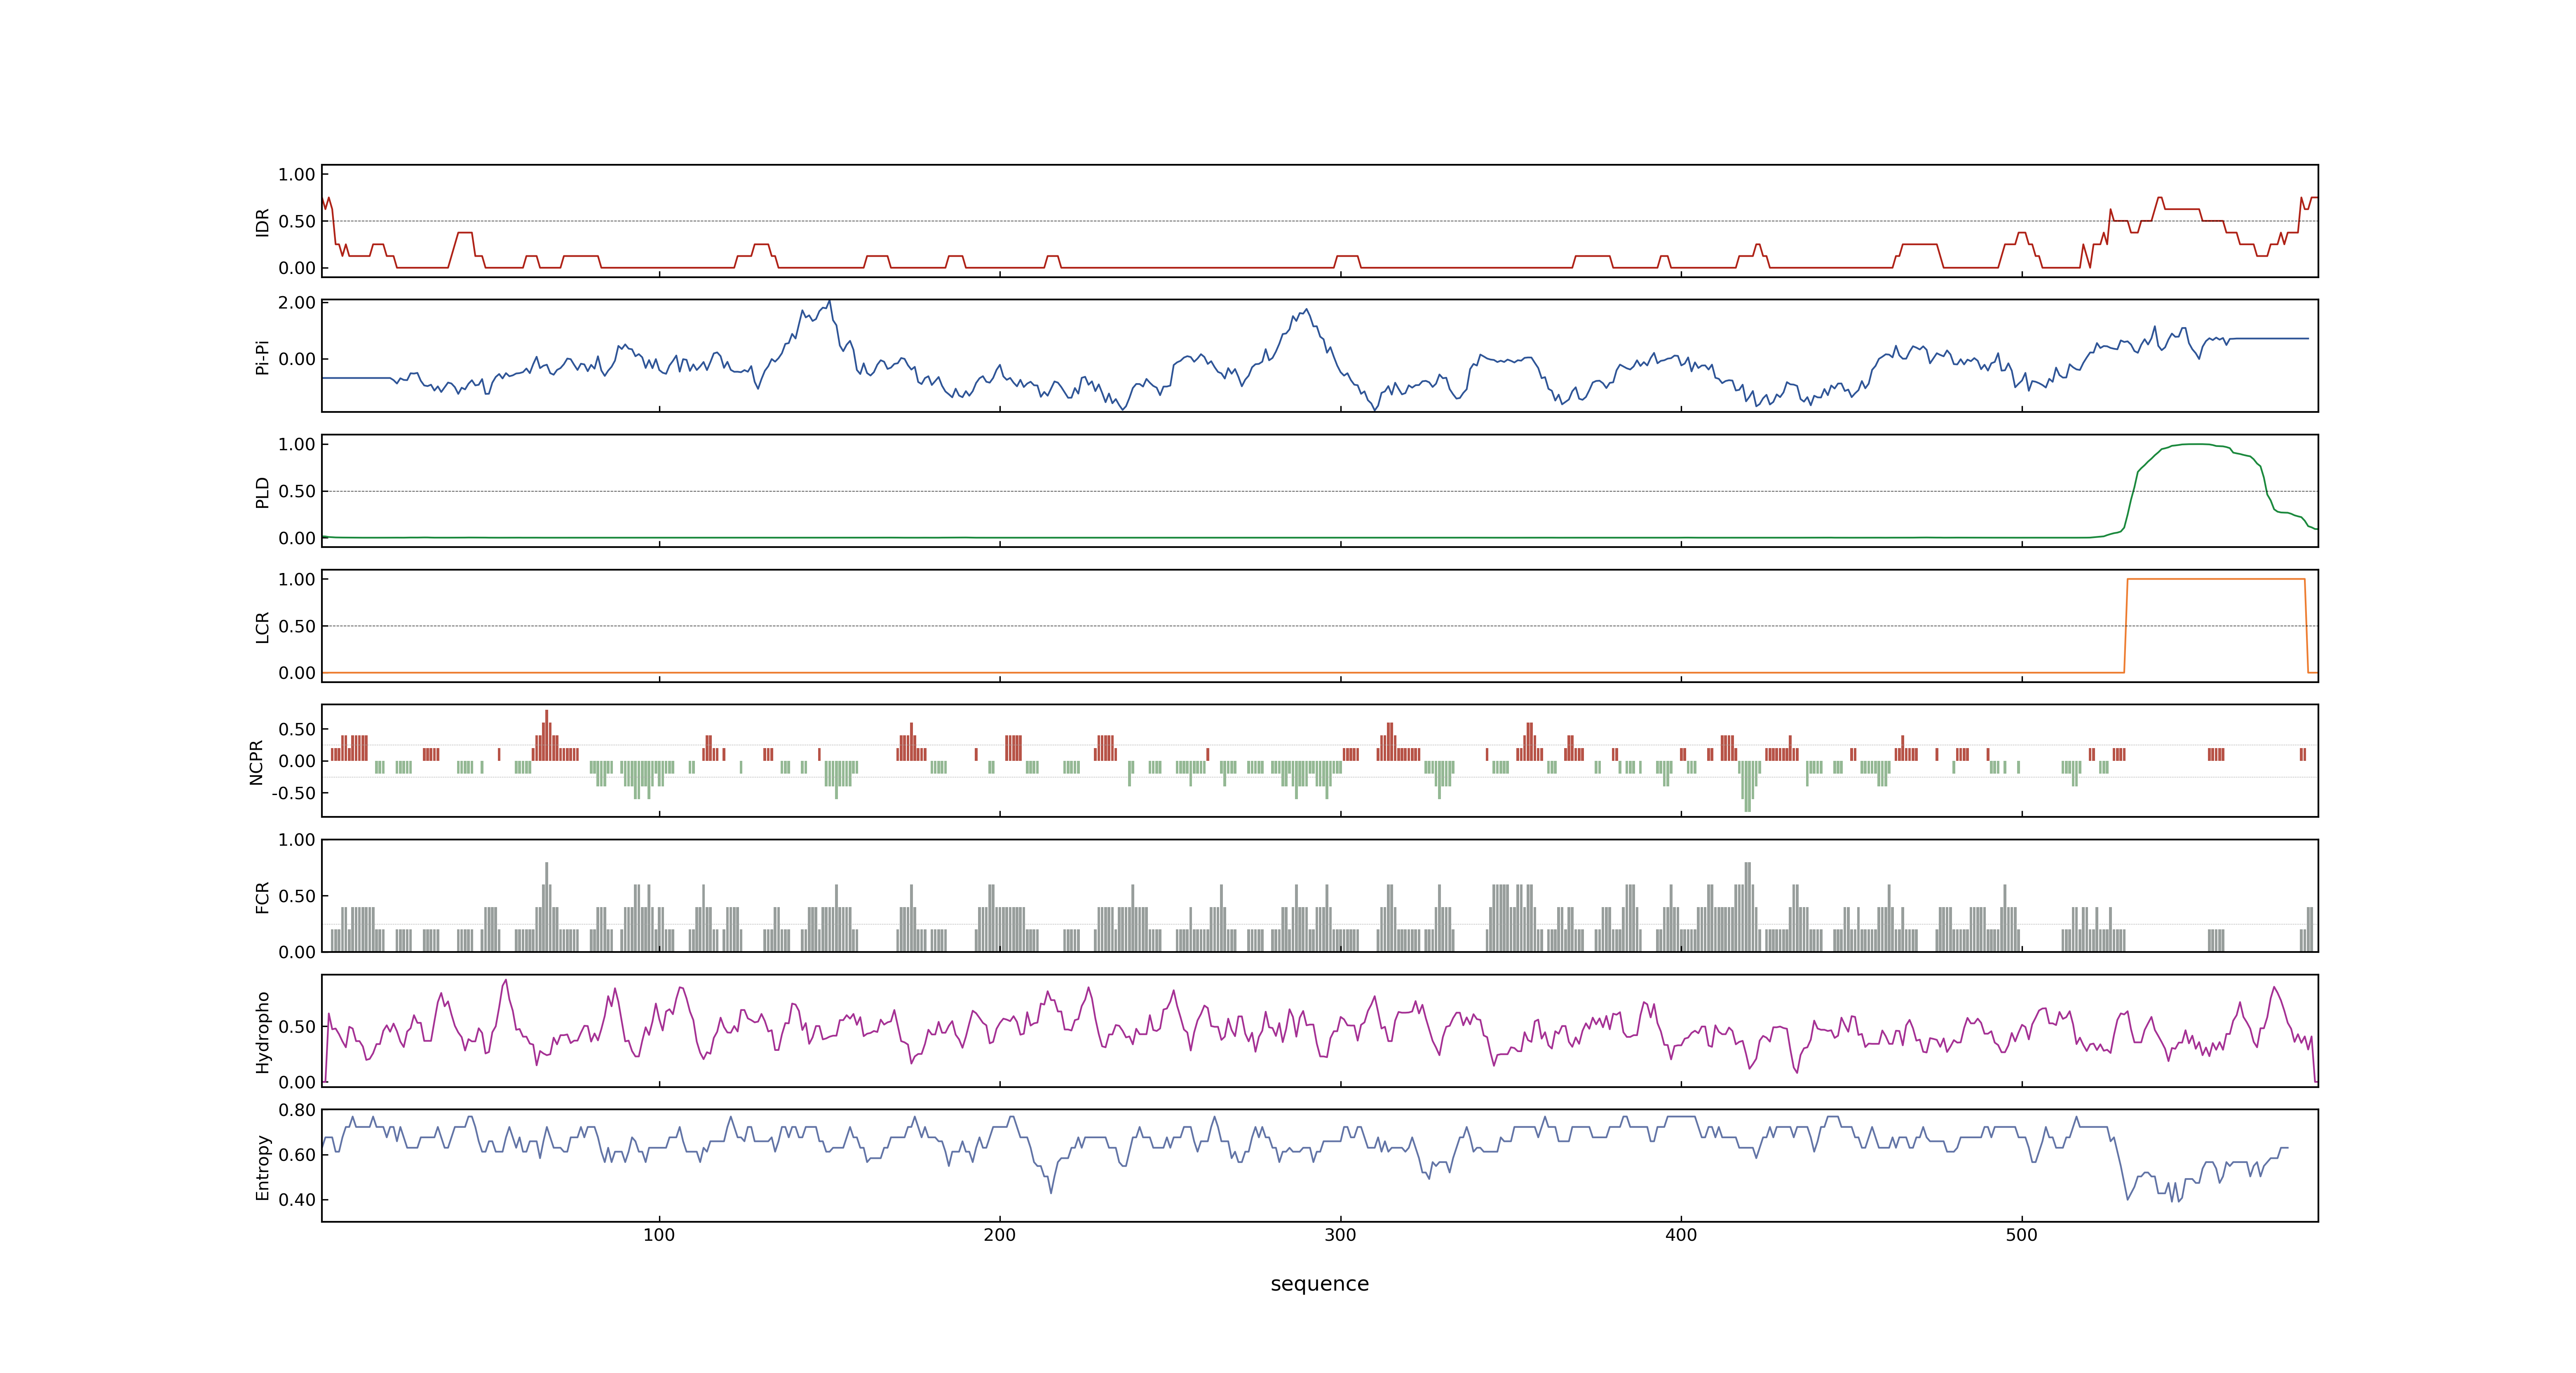This screenshot has height=1373, width=2576.
Task: Click the x-axis tick label 300
Action: pyautogui.click(x=1340, y=1235)
